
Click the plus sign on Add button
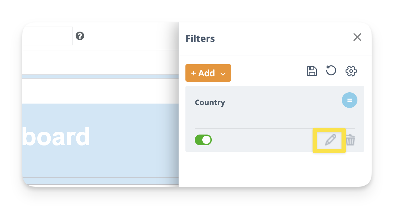tap(194, 73)
